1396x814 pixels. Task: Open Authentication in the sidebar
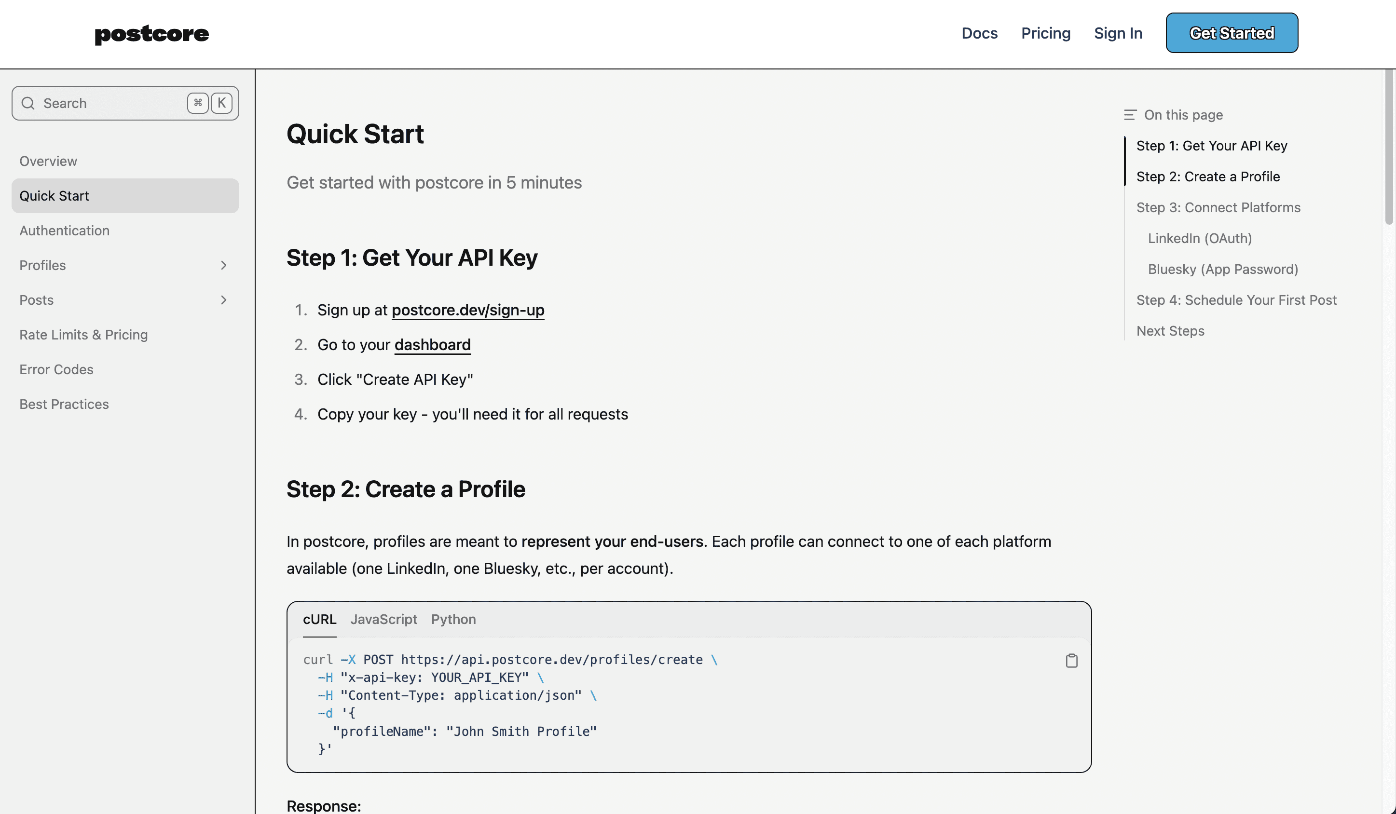coord(64,231)
